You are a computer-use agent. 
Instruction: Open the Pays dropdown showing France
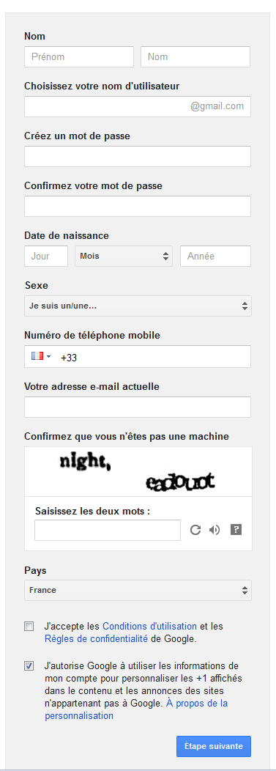[138, 590]
